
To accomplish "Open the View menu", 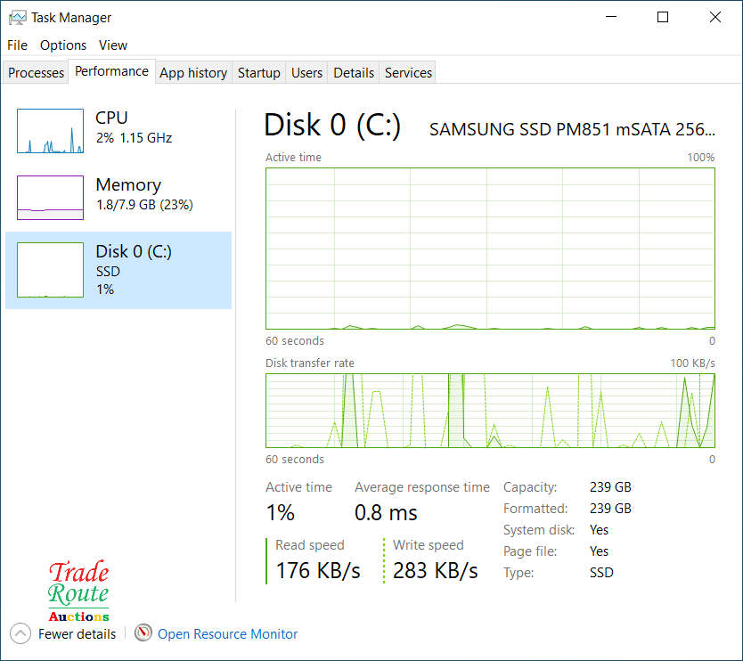I will pyautogui.click(x=113, y=45).
